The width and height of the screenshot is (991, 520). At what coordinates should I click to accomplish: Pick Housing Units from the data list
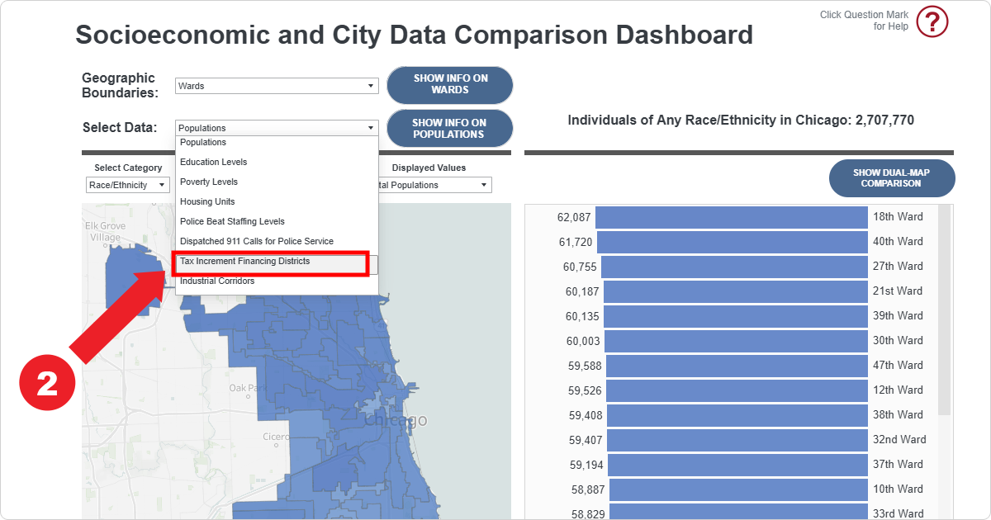(x=207, y=201)
